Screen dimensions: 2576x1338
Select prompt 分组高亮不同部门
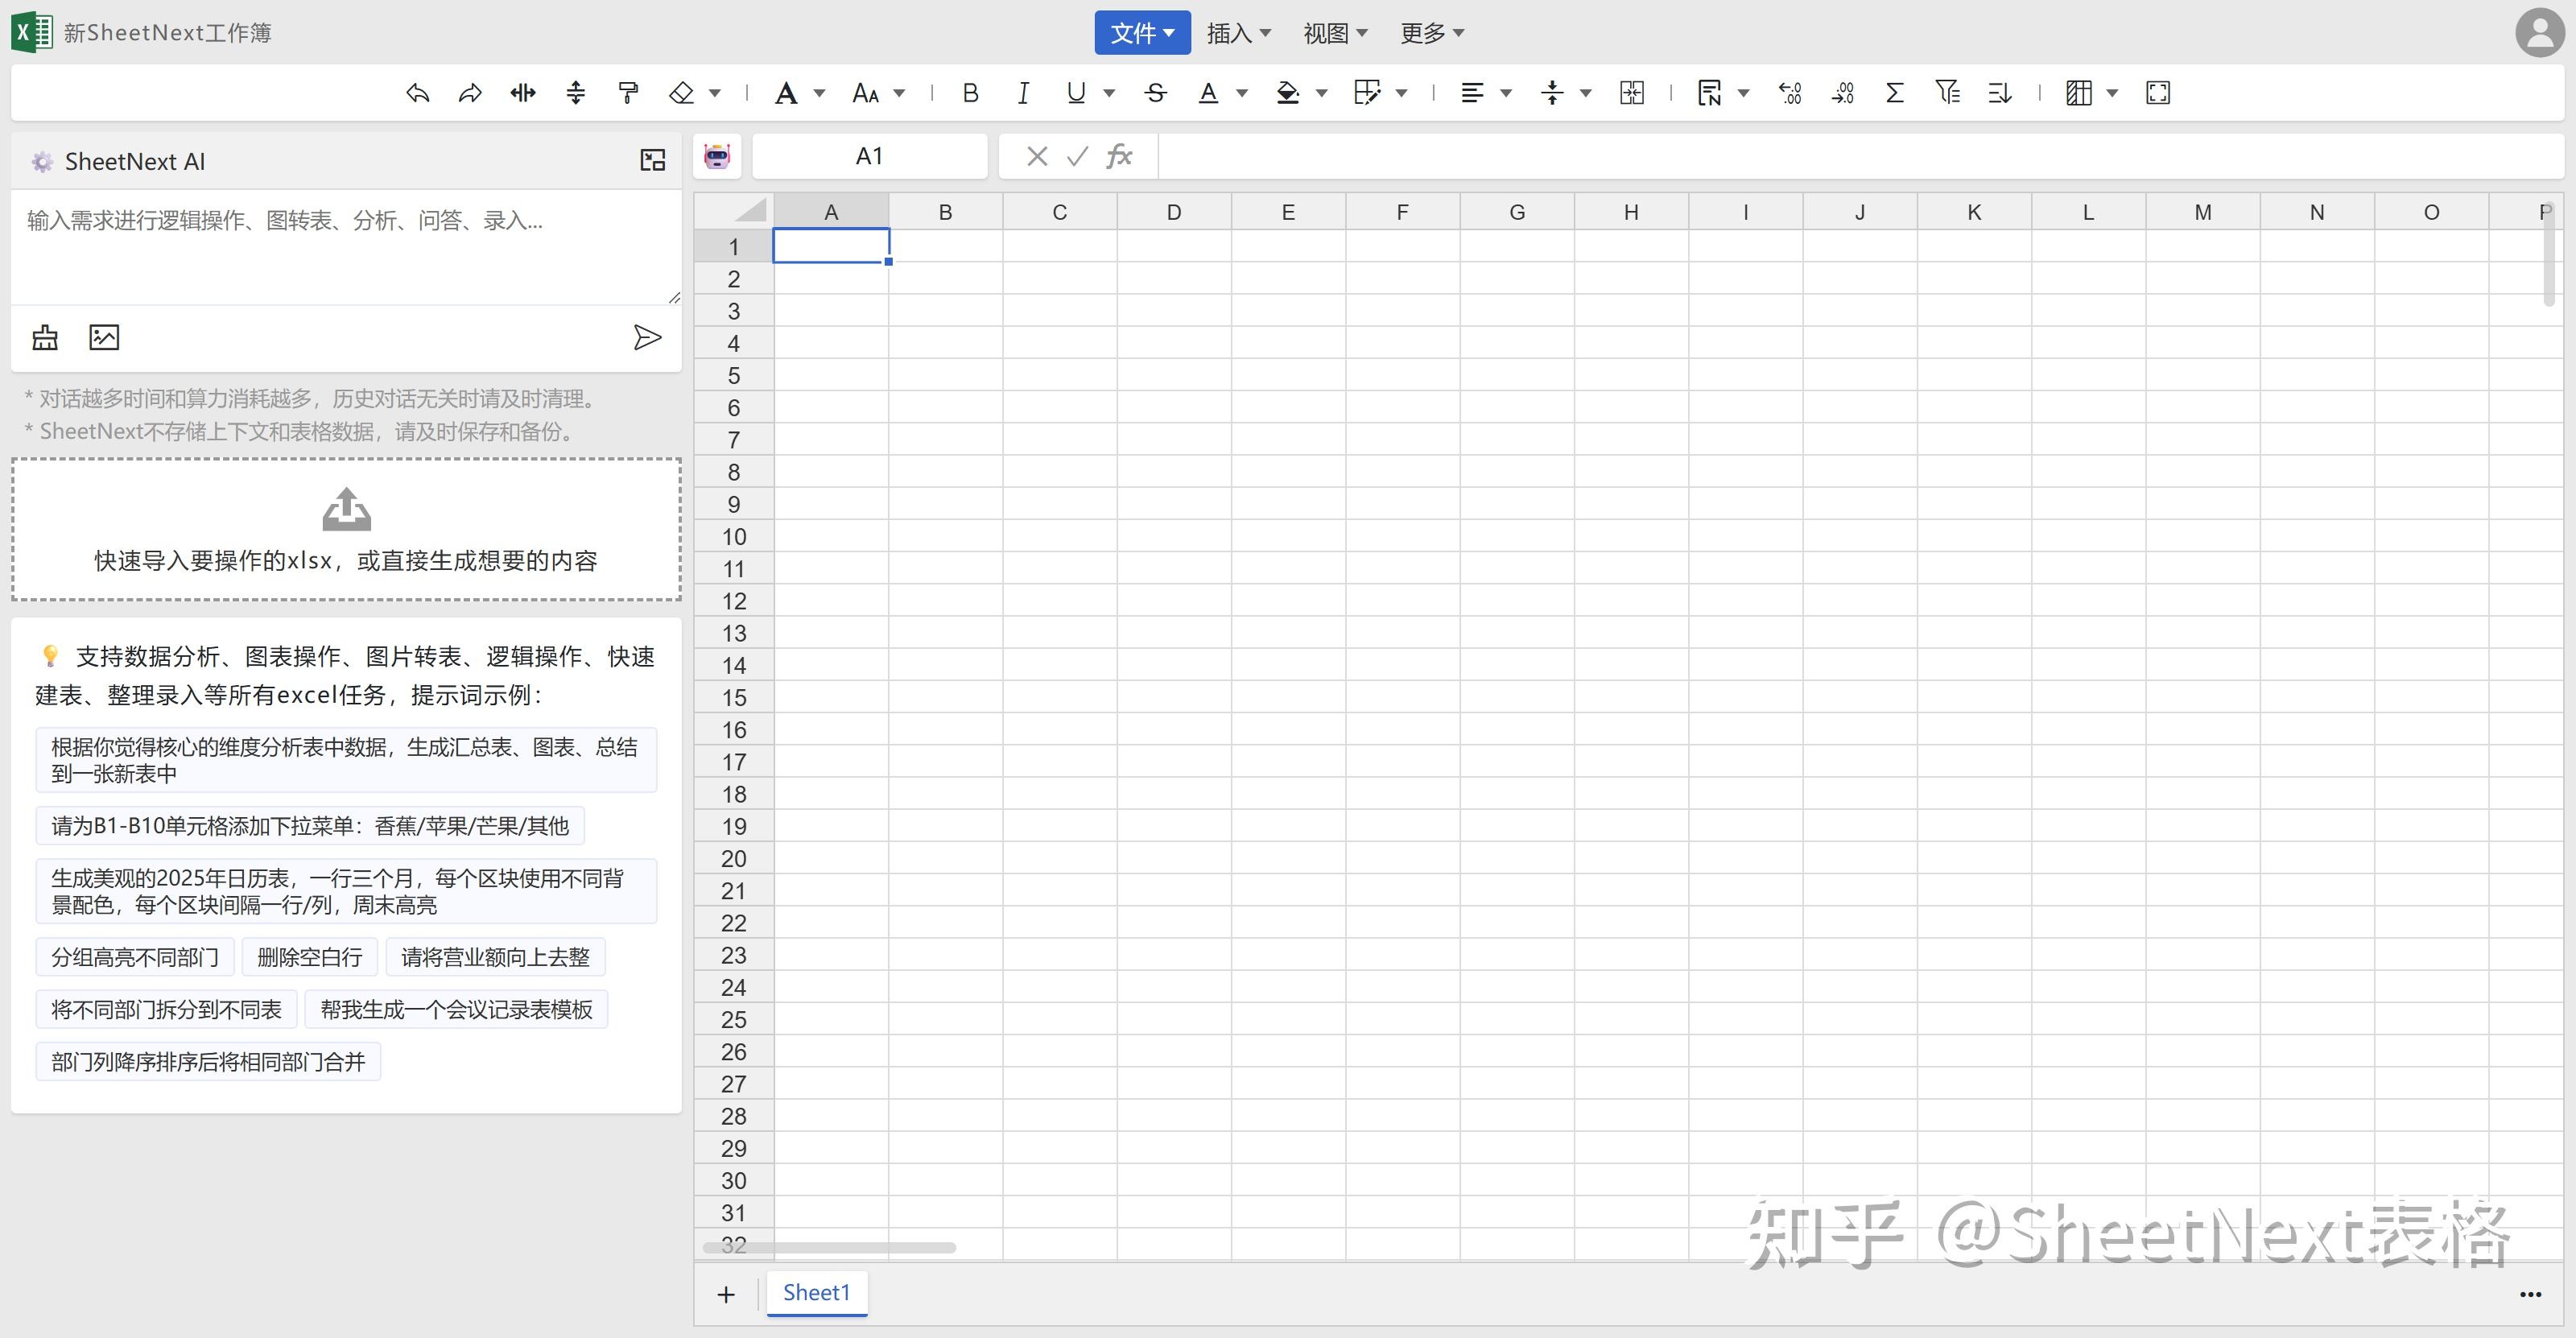point(135,957)
